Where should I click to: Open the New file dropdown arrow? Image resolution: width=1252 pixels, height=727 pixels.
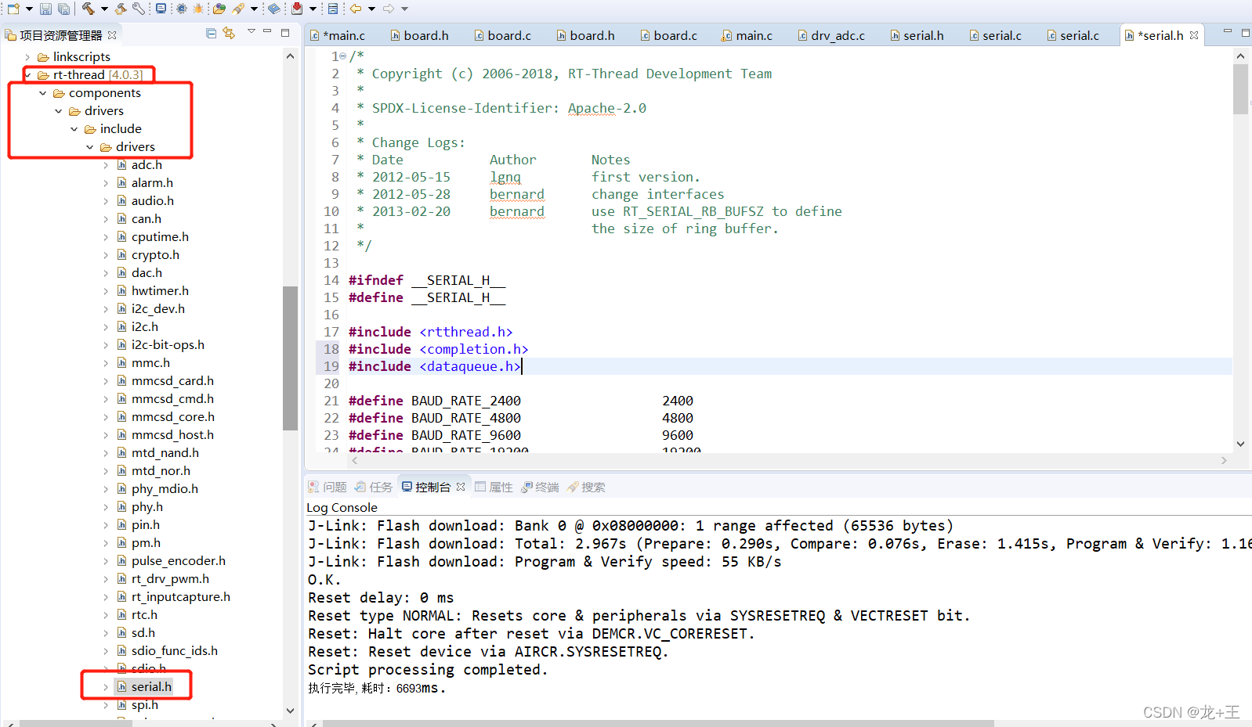(29, 9)
